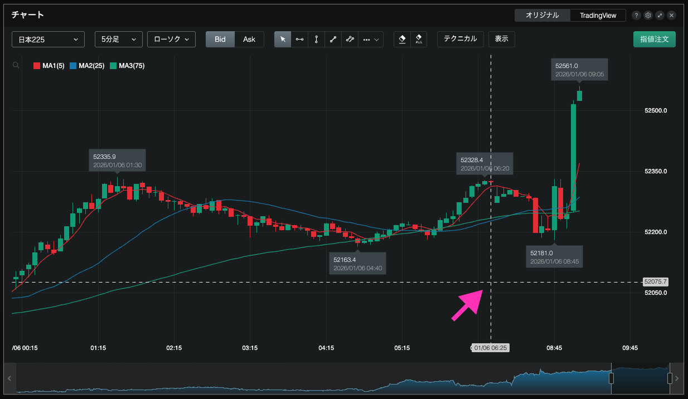
Task: Select the diagonal trend line tool
Action: [333, 40]
